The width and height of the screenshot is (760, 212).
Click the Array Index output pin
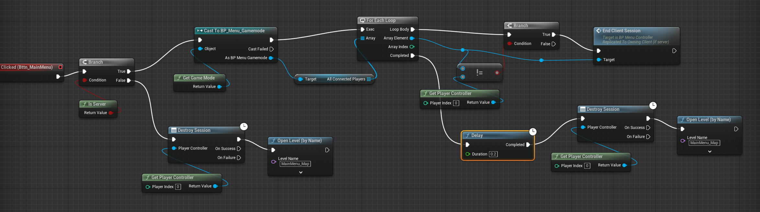[412, 47]
